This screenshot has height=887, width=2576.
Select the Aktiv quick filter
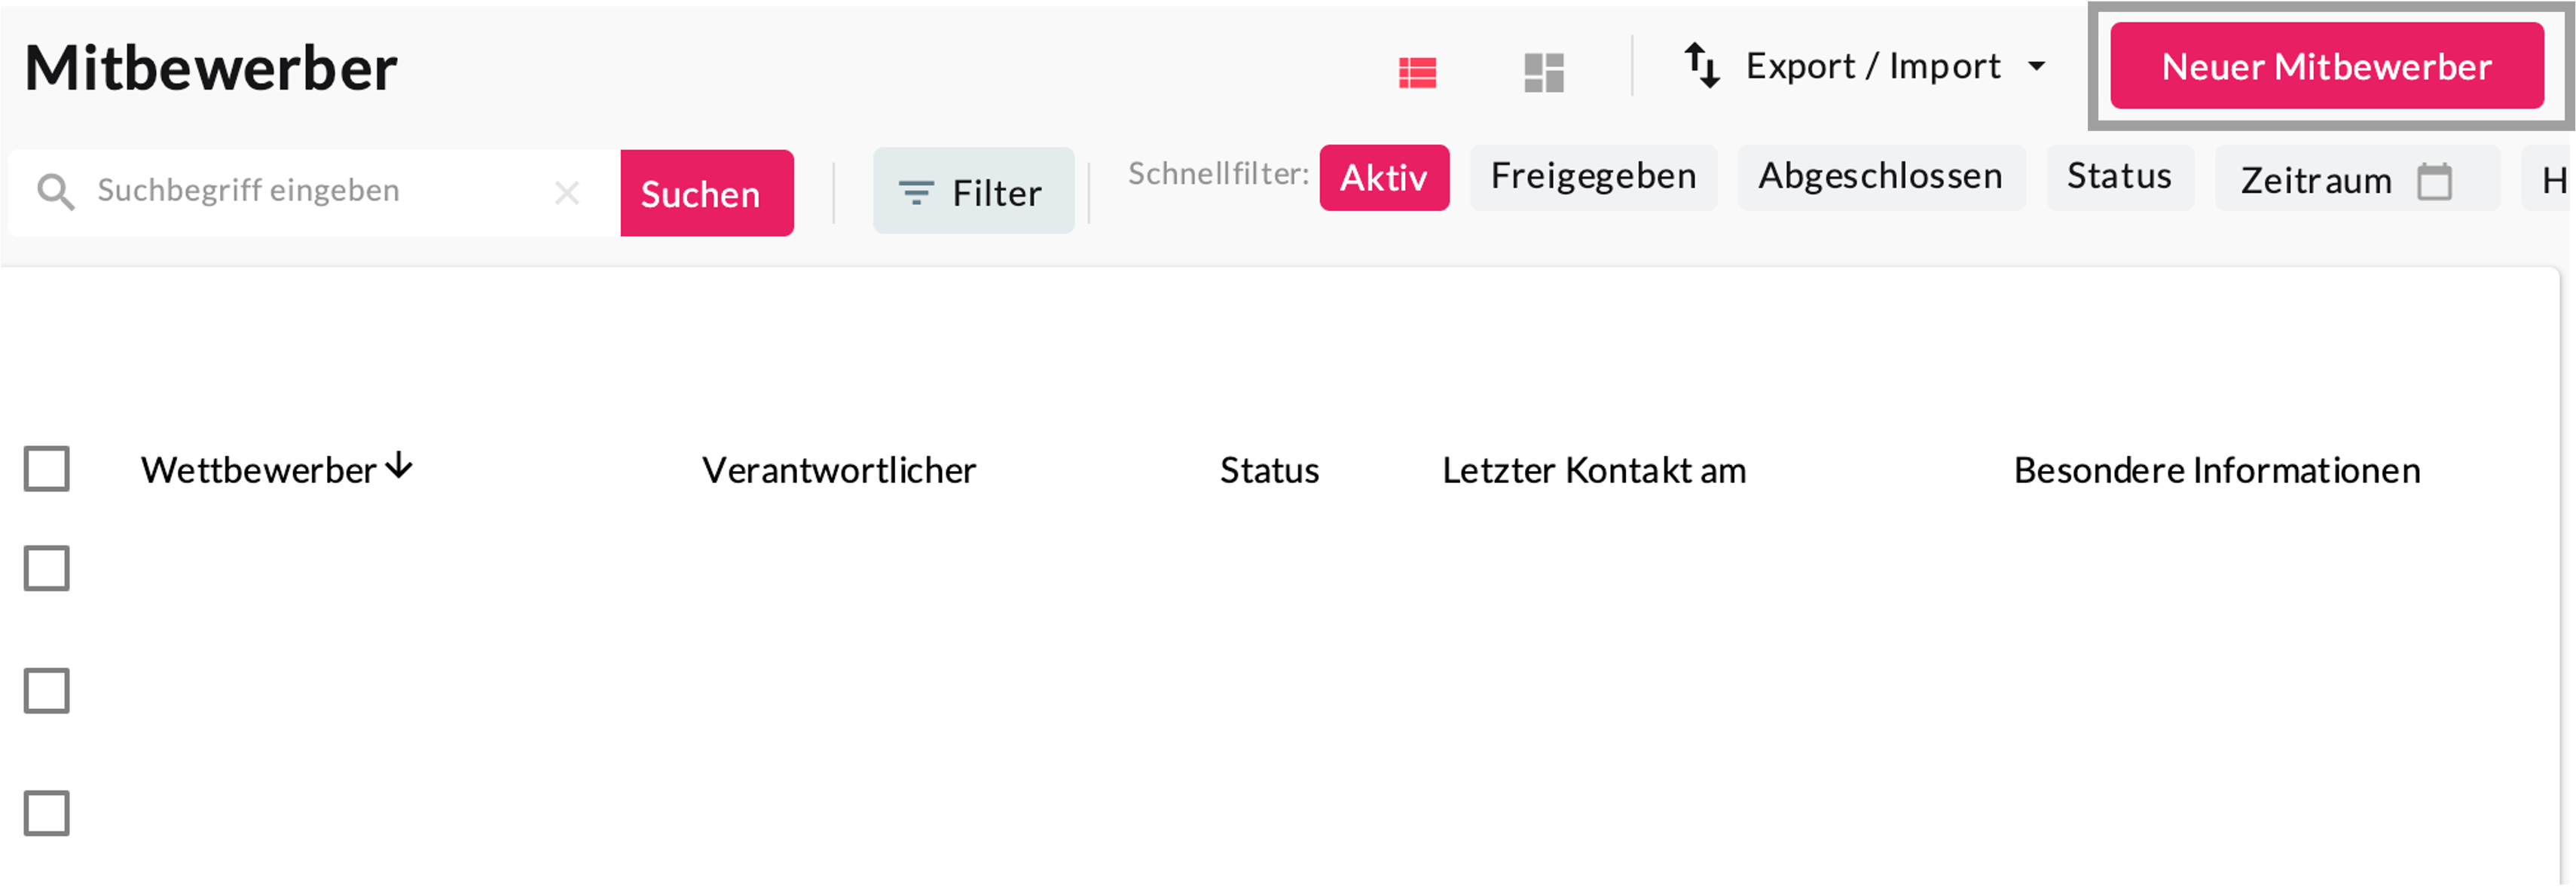(x=1383, y=177)
